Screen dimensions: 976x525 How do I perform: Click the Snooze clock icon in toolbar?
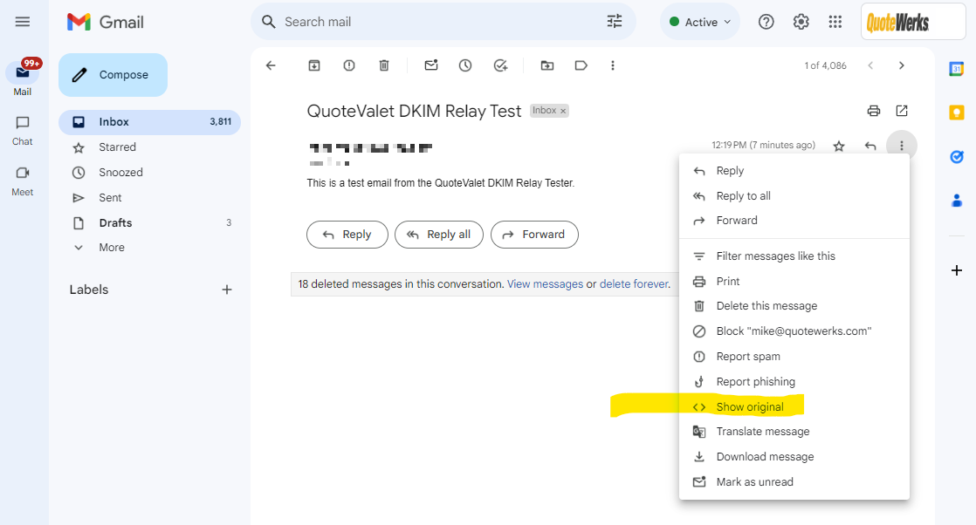[x=465, y=65]
